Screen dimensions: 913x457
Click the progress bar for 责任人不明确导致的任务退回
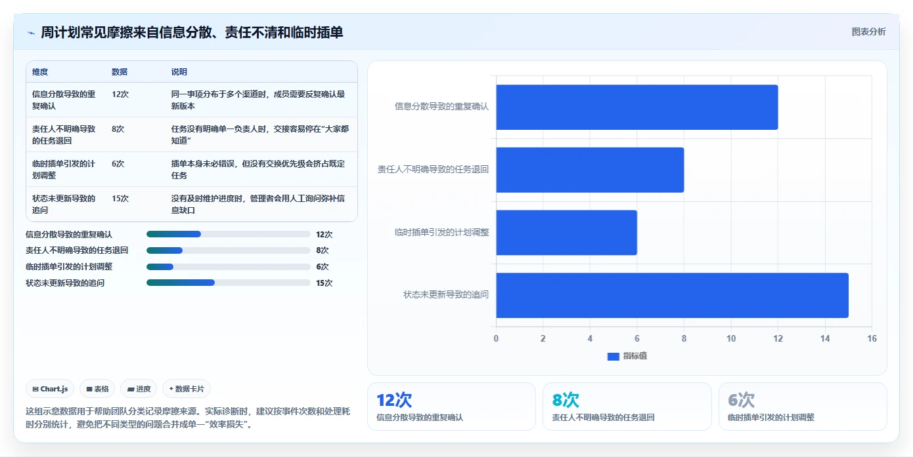[x=229, y=250]
